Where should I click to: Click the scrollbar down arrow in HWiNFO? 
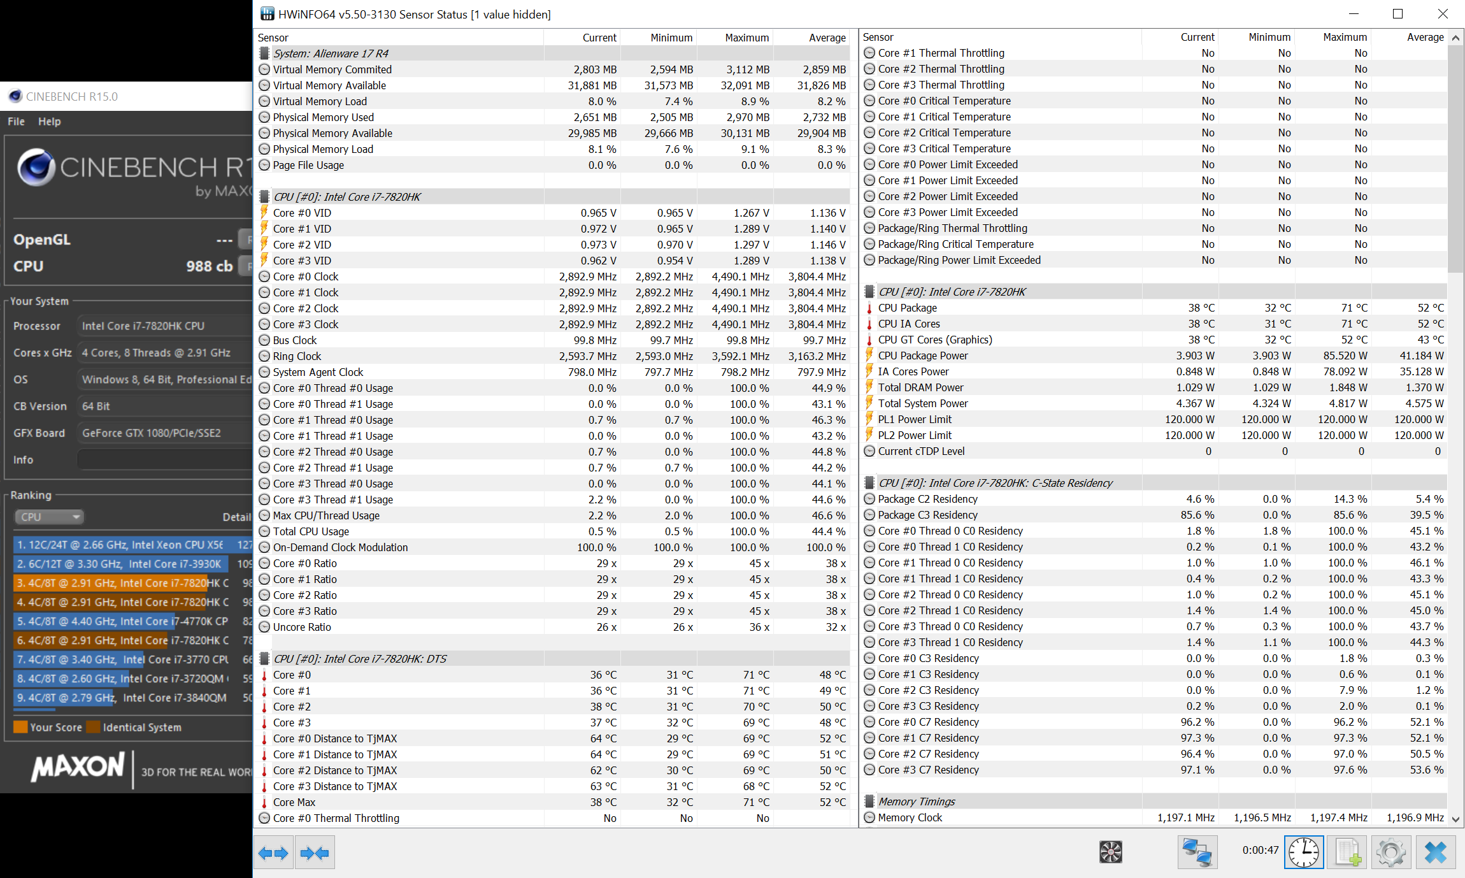(1455, 819)
